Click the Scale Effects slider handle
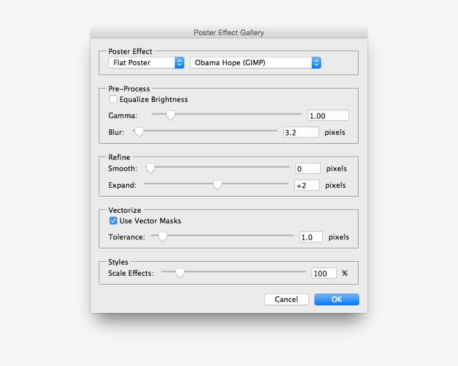Viewport: 458px width, 366px height. [180, 273]
